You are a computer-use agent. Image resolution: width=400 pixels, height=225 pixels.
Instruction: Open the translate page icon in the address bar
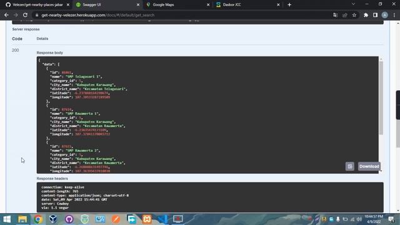click(335, 15)
